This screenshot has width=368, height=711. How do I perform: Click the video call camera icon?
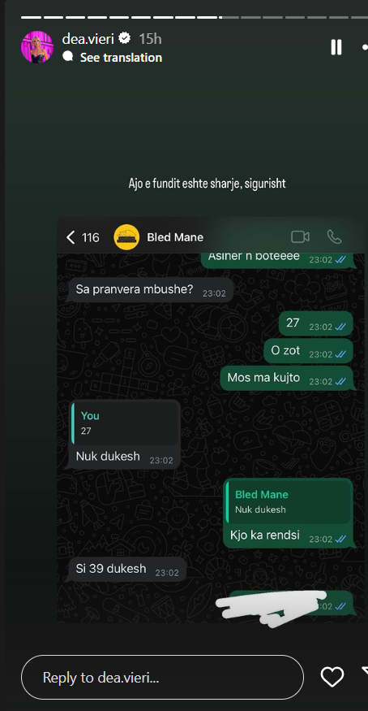click(x=300, y=236)
